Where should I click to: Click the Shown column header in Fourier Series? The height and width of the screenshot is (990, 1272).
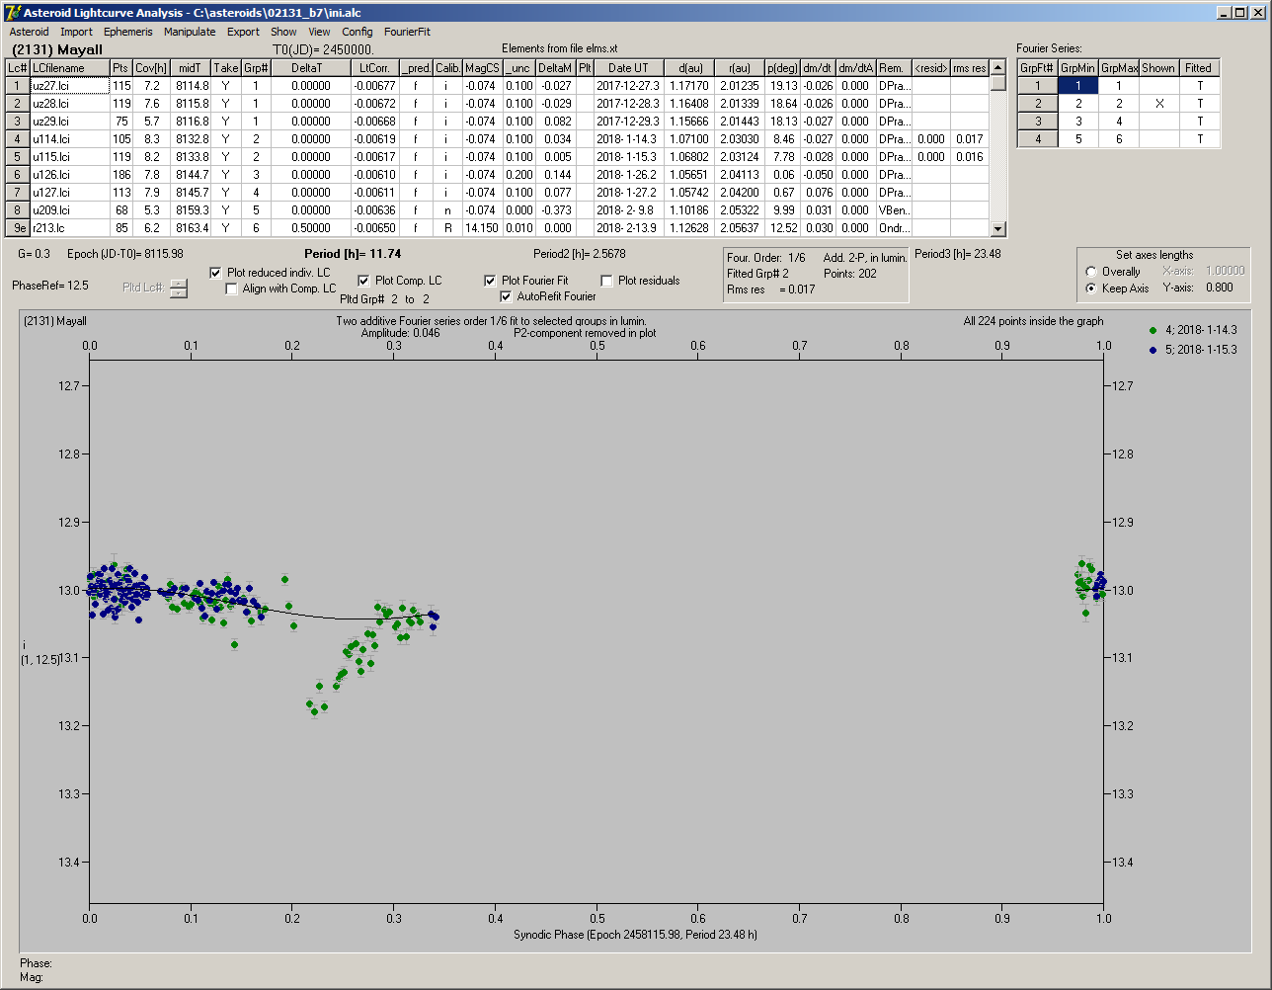tap(1159, 68)
